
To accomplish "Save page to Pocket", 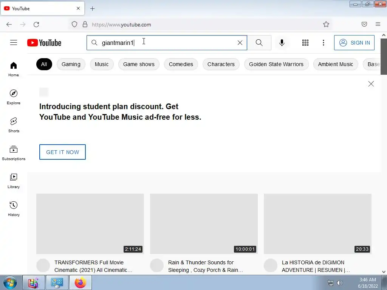I will [364, 24].
